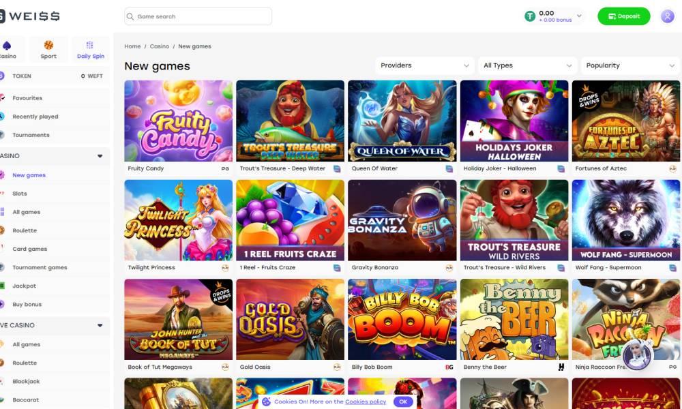Open the chat assistant avatar bubble
The image size is (682, 409).
636,355
